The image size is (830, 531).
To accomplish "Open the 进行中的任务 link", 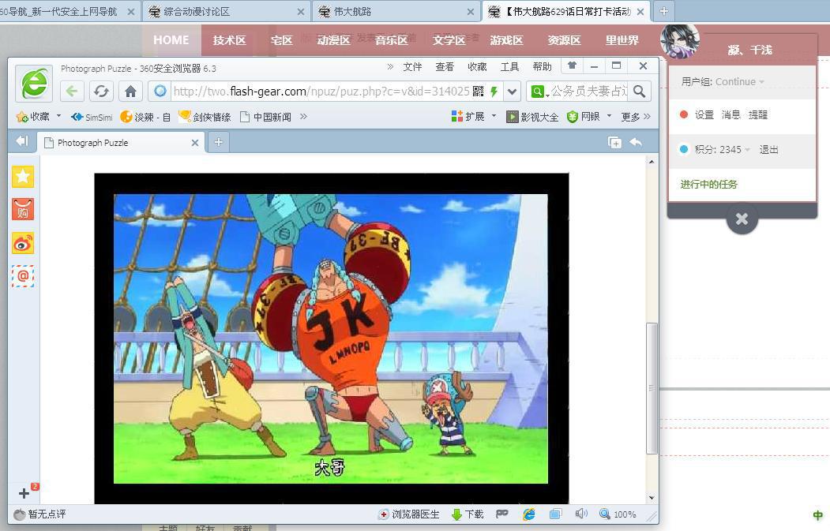I will 708,185.
